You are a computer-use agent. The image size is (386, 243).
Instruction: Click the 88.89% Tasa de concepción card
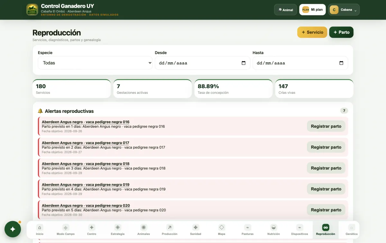[x=234, y=89]
